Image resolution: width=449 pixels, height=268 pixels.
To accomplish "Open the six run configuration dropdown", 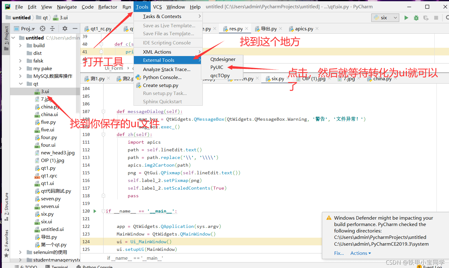I will point(385,18).
